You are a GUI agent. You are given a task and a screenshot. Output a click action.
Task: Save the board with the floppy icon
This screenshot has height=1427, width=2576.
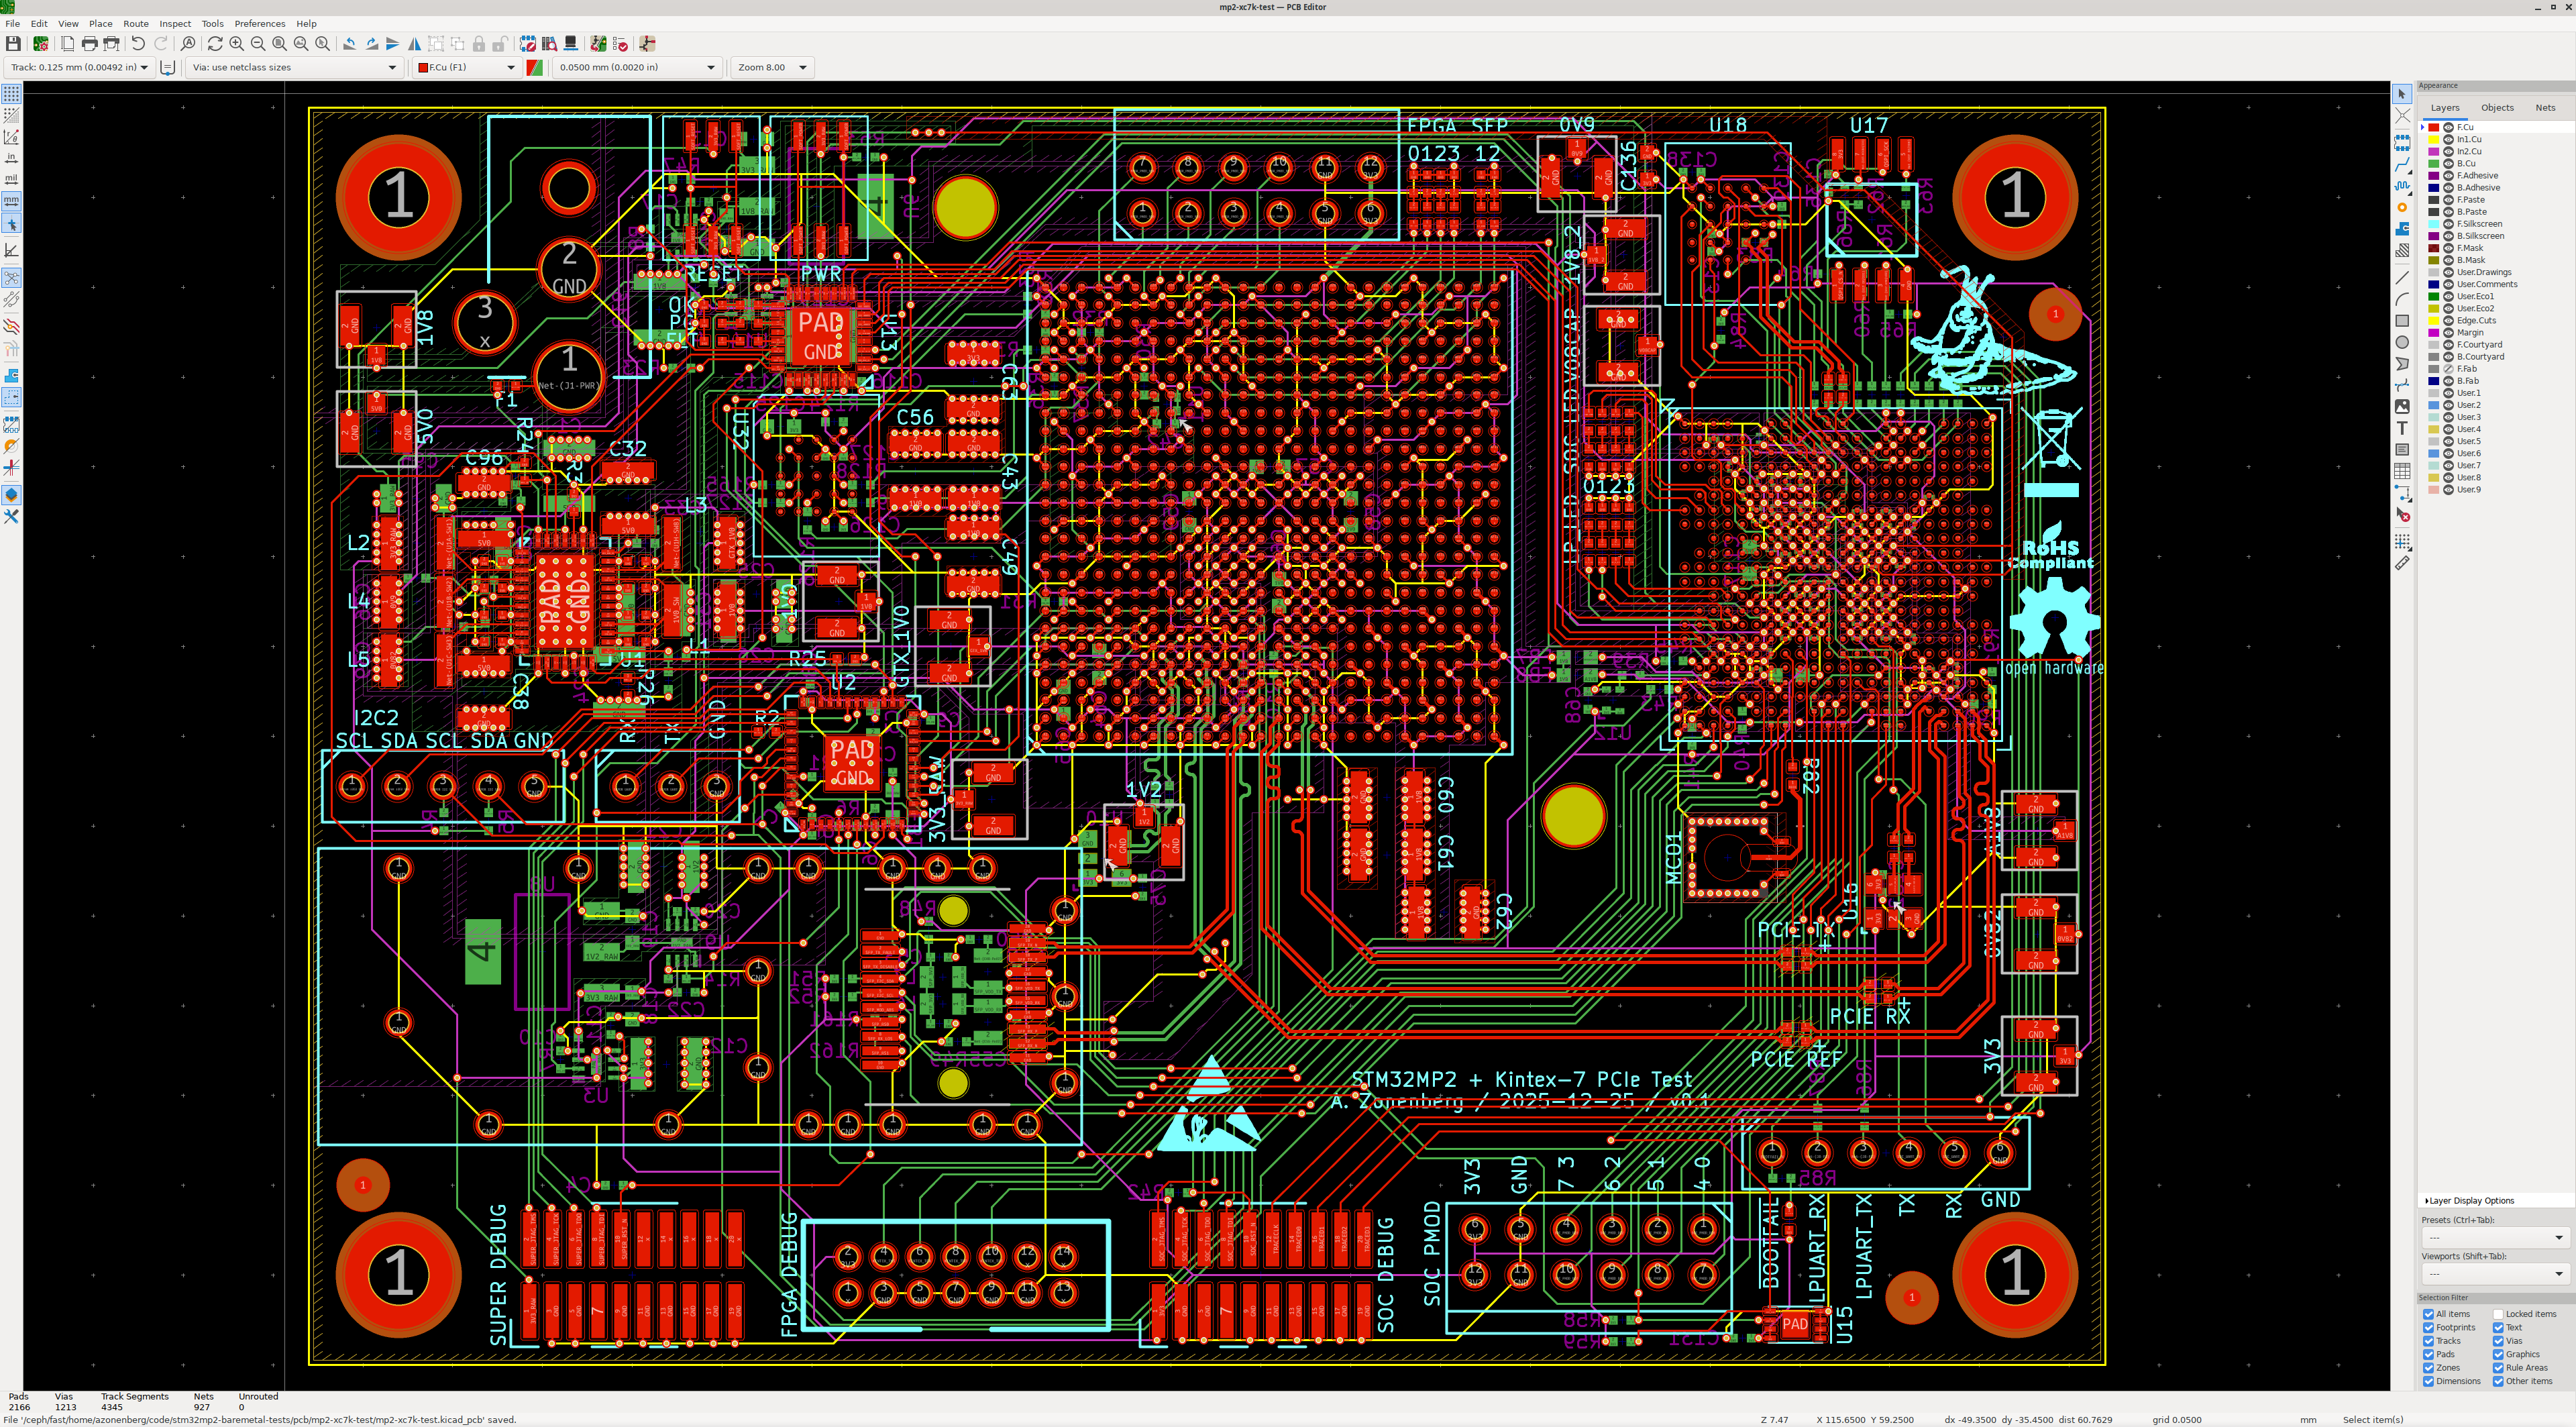click(13, 44)
